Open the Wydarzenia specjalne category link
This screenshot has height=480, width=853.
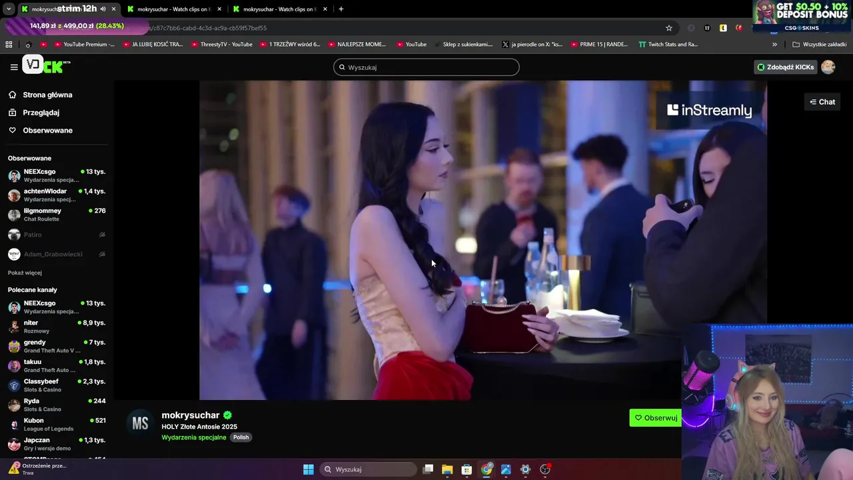(x=194, y=437)
